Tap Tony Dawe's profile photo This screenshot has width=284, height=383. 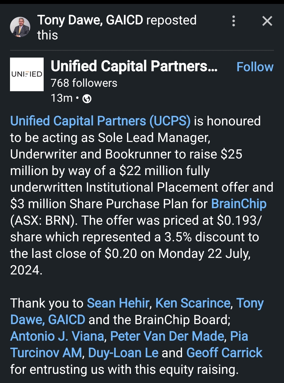tap(20, 27)
